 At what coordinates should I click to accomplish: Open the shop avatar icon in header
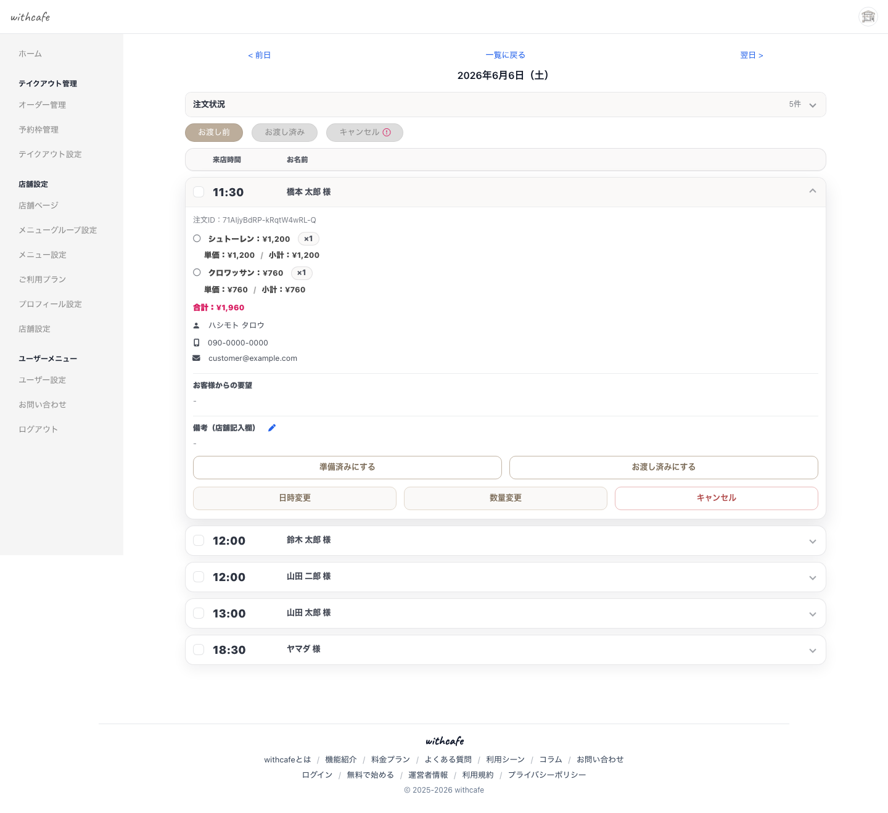tap(868, 17)
